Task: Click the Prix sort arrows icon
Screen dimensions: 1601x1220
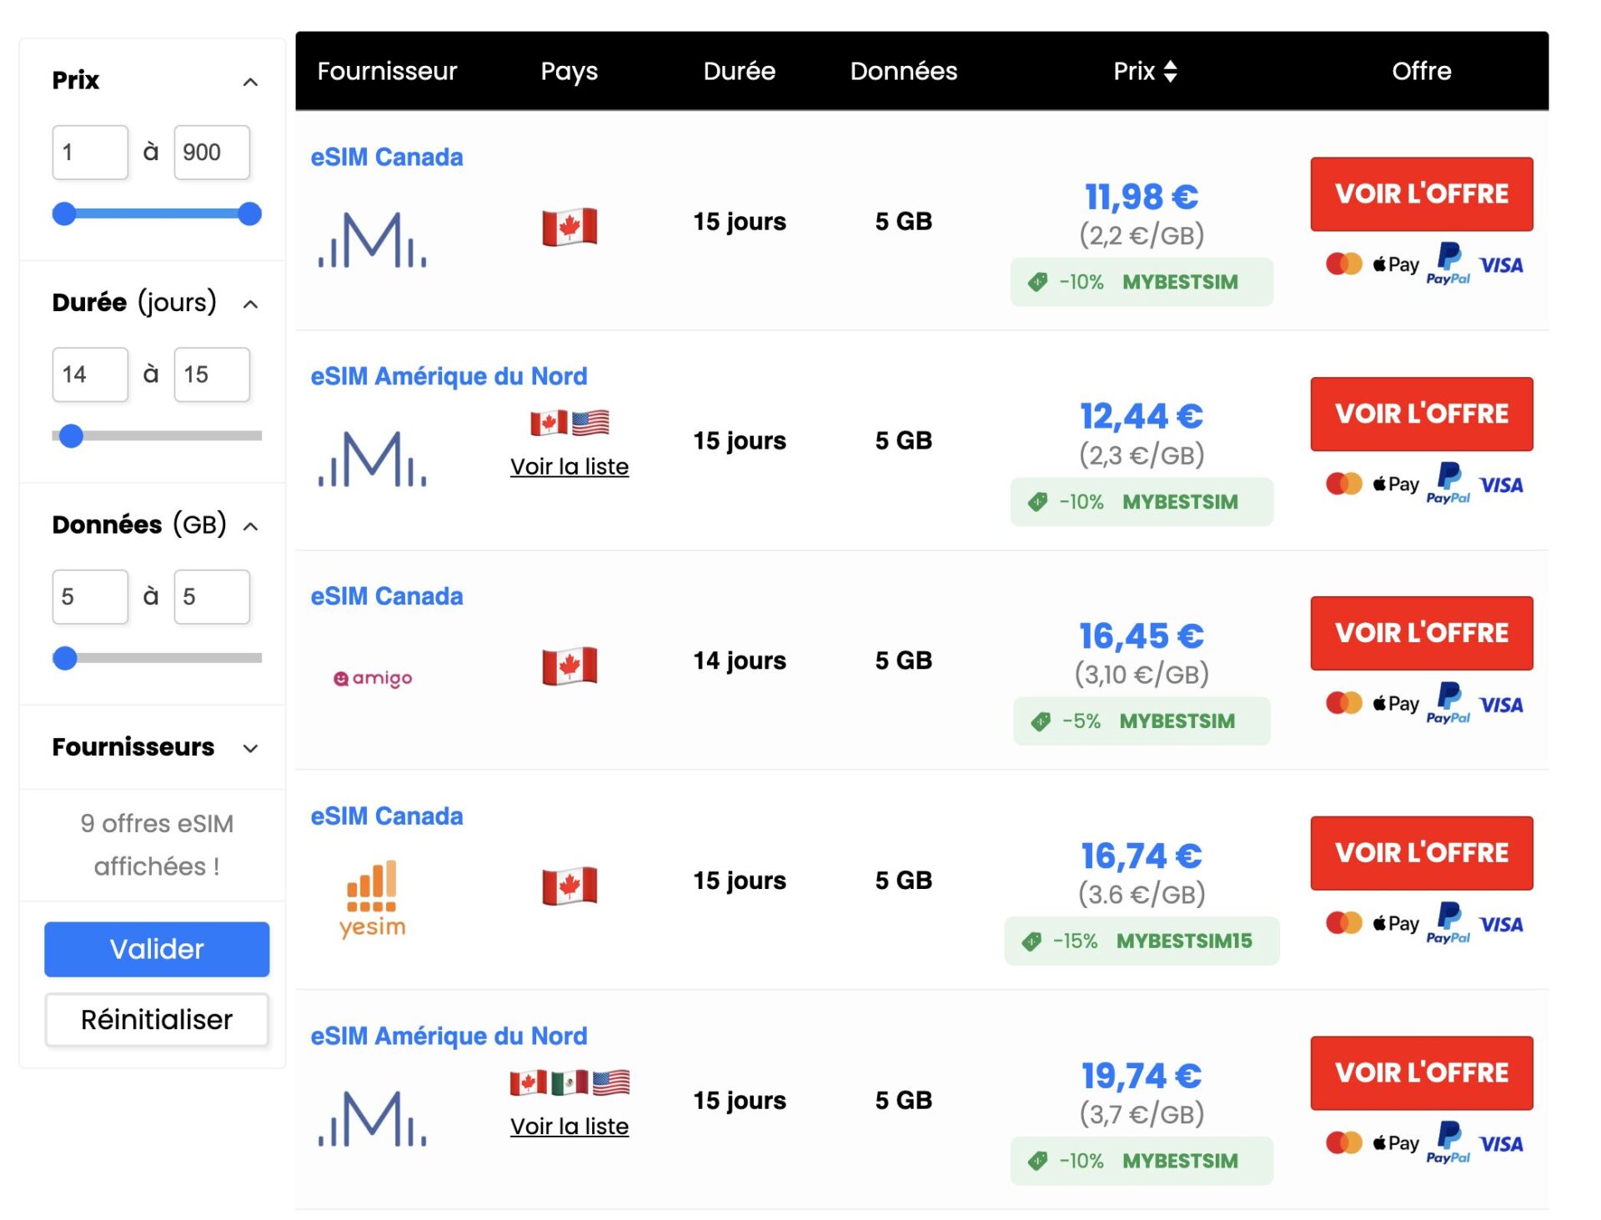Action: [1170, 72]
